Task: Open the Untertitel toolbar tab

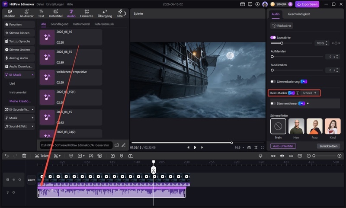Action: 56,13
